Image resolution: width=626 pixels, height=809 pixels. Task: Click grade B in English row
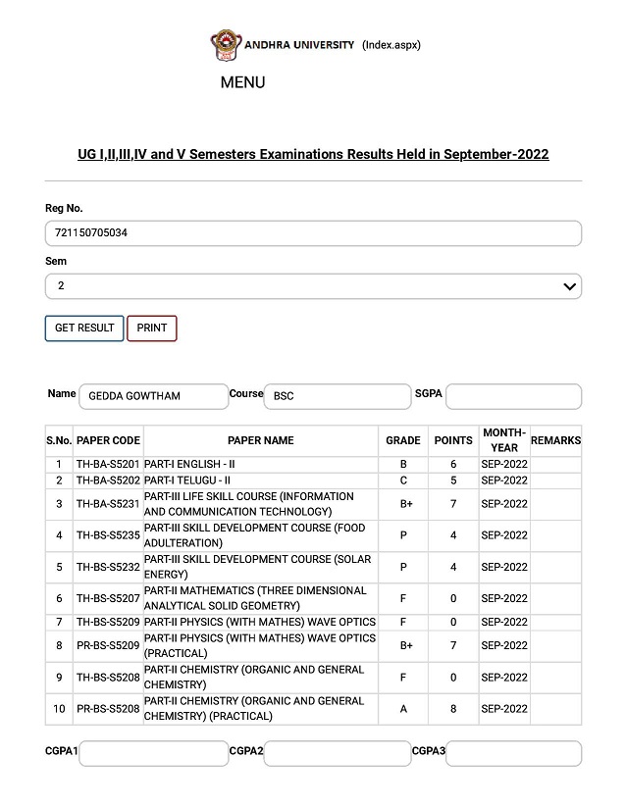click(403, 465)
